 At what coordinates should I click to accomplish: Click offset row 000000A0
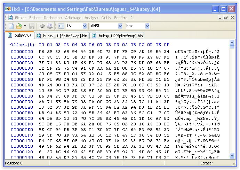point(22,107)
